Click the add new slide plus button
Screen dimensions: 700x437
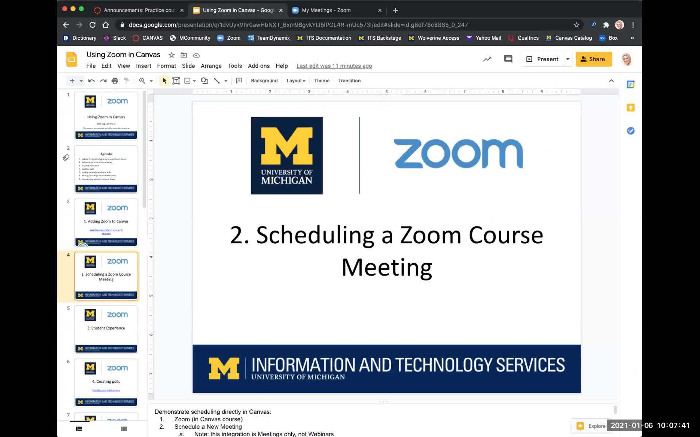72,81
